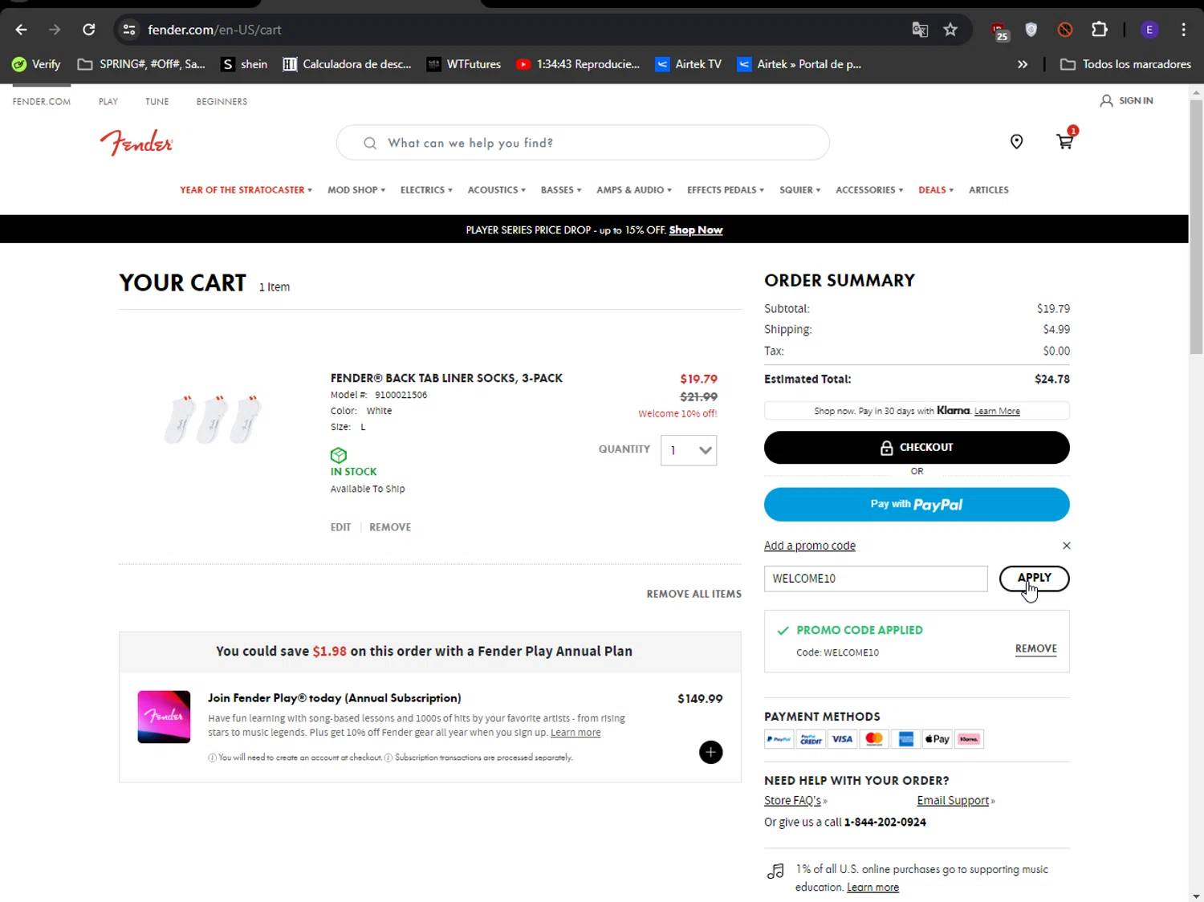
Task: Bookmark this page with star icon
Action: pyautogui.click(x=950, y=30)
